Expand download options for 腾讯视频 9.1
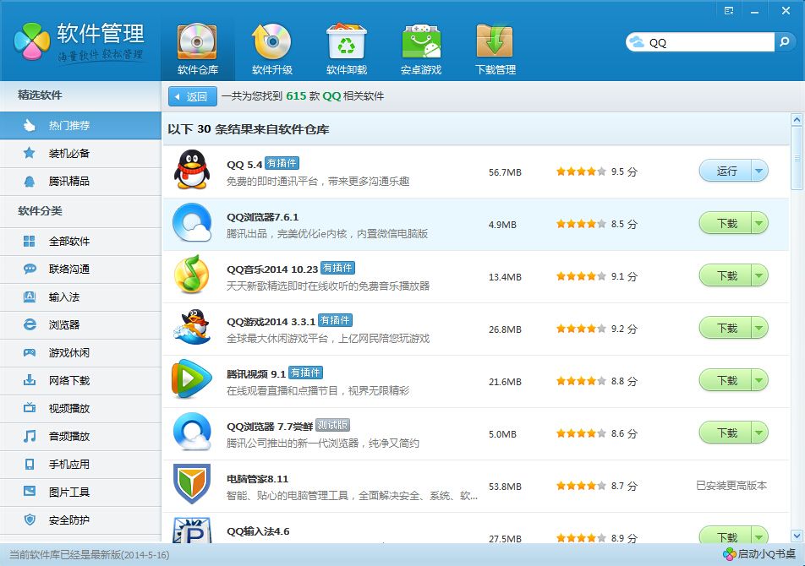This screenshot has height=566, width=805. coord(759,380)
